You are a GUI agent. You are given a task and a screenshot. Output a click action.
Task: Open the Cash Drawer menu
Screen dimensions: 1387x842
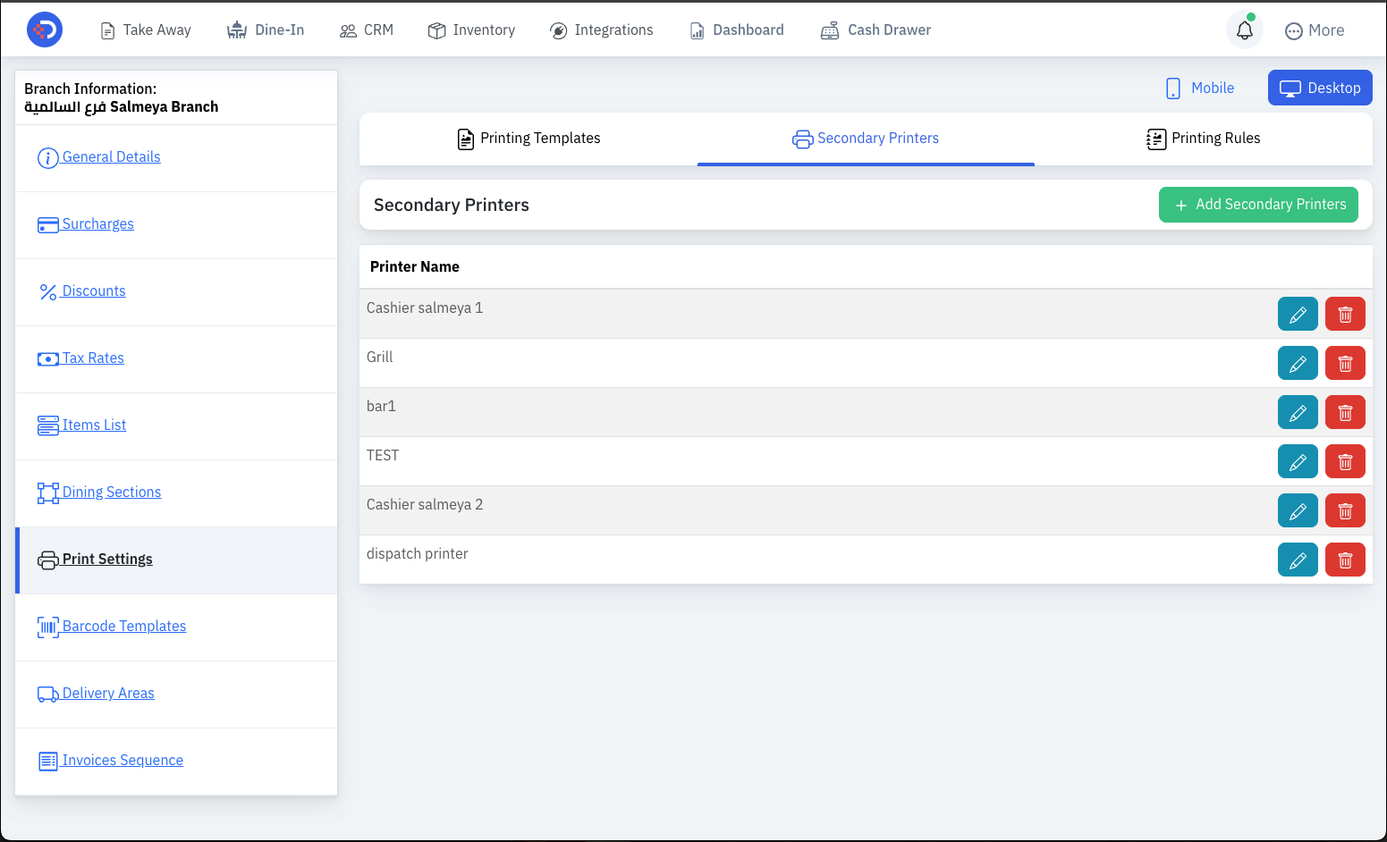pyautogui.click(x=875, y=30)
